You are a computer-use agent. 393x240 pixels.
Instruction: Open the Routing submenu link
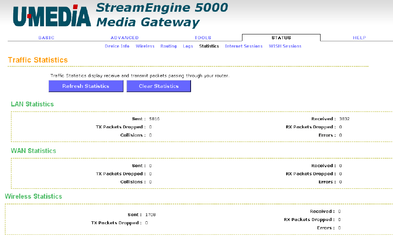tap(169, 46)
